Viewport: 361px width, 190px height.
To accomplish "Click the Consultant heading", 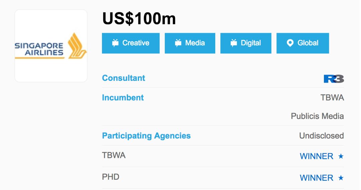I will tap(123, 78).
